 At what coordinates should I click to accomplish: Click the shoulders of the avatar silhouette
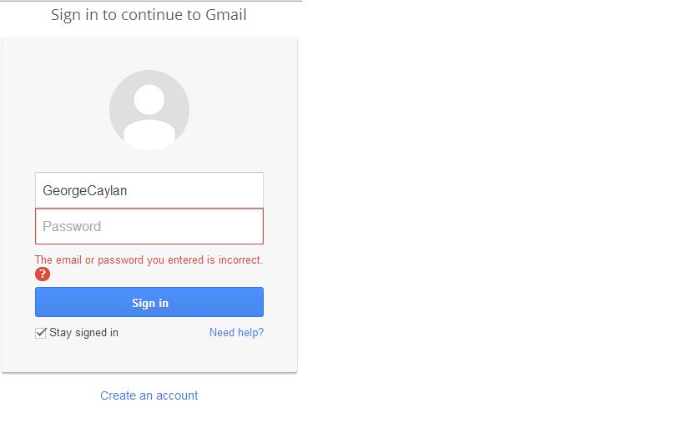click(149, 133)
